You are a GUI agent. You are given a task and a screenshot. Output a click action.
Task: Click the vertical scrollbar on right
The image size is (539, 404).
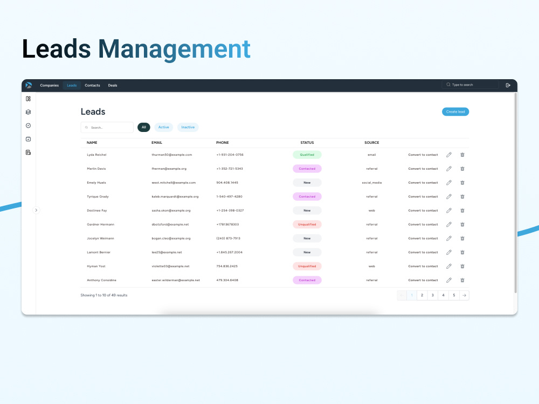coord(516,192)
